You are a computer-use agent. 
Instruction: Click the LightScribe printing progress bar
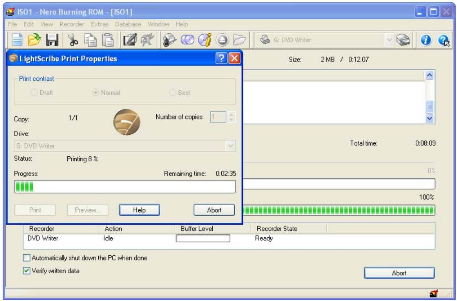point(125,187)
